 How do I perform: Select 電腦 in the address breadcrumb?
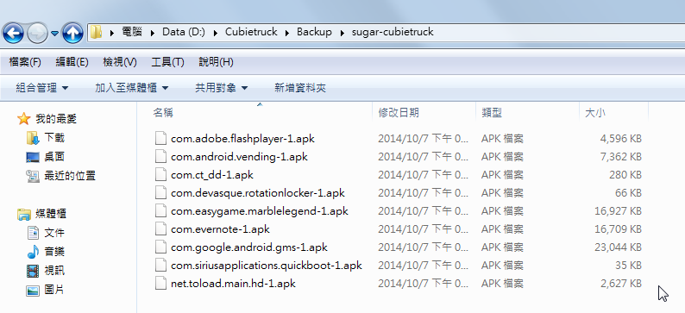(132, 32)
